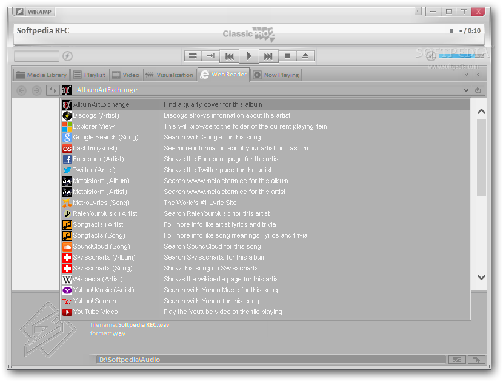The width and height of the screenshot is (503, 382).
Task: Open Facebook (Artist) service
Action: coord(266,159)
